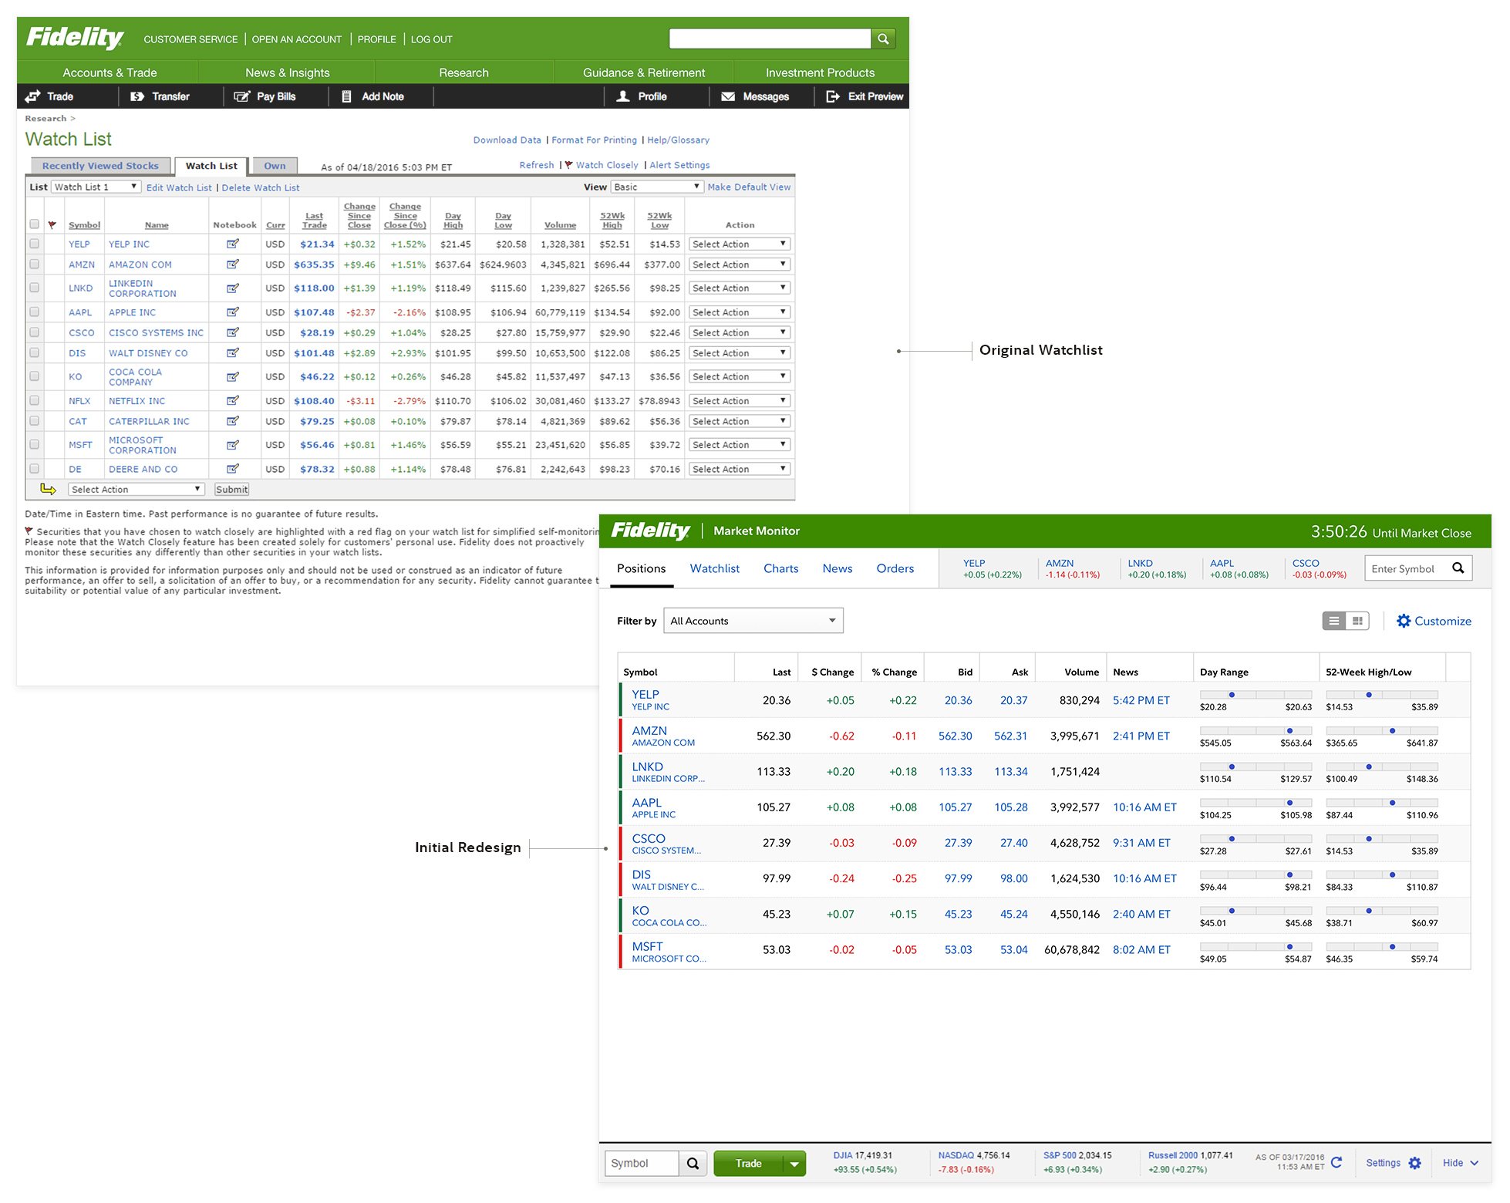This screenshot has width=1510, height=1203.
Task: Open Charts tab in Market Monitor
Action: coord(780,568)
